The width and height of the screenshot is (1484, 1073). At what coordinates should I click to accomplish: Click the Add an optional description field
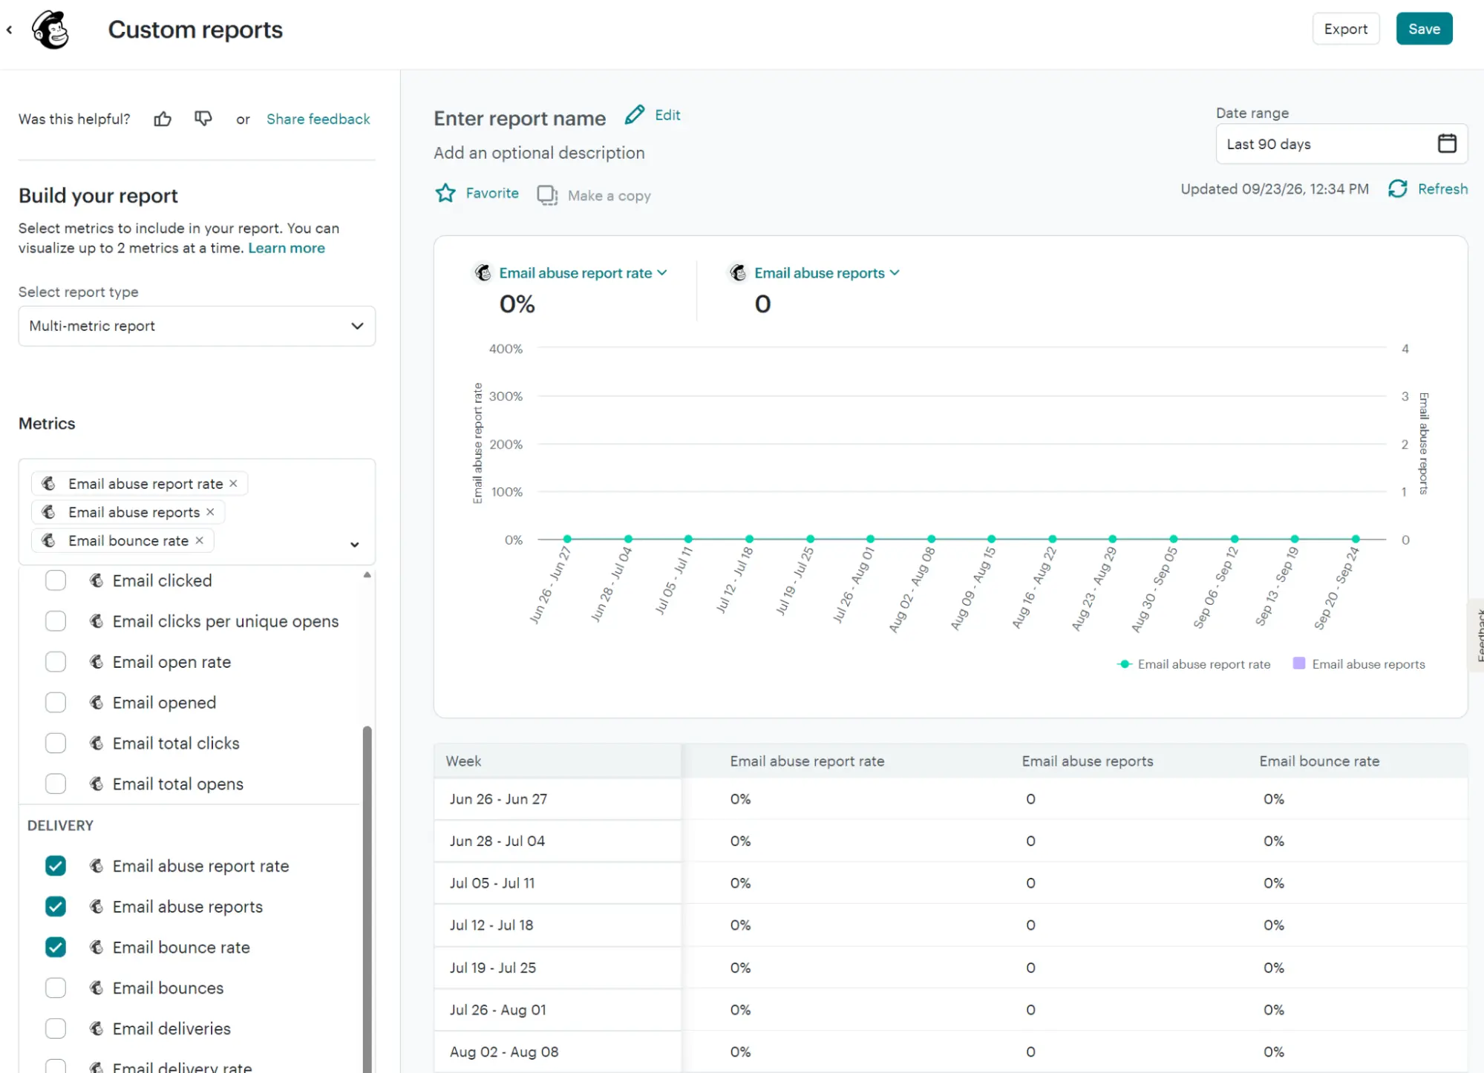pos(539,153)
